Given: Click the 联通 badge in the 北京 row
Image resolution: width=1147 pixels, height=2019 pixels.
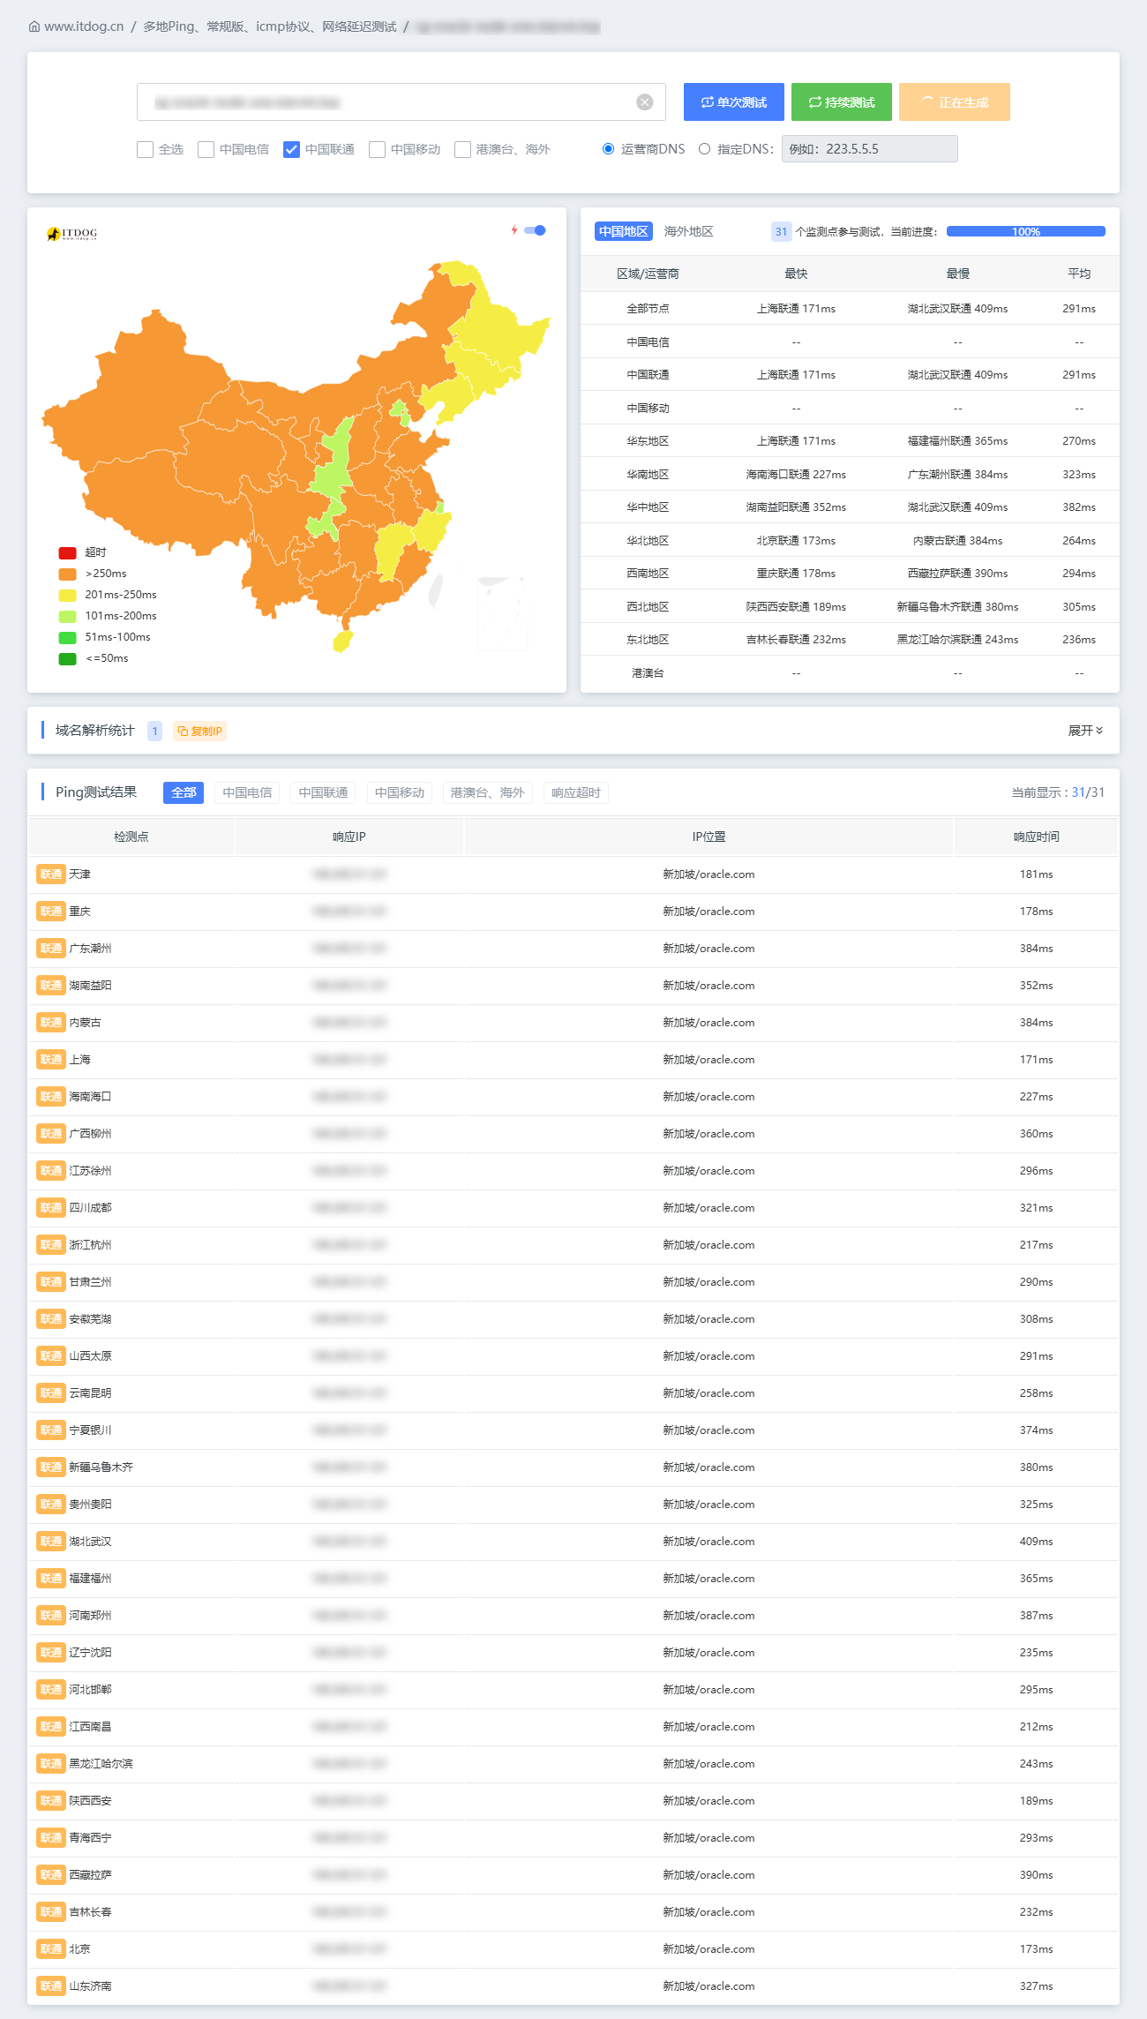Looking at the screenshot, I should point(51,1949).
